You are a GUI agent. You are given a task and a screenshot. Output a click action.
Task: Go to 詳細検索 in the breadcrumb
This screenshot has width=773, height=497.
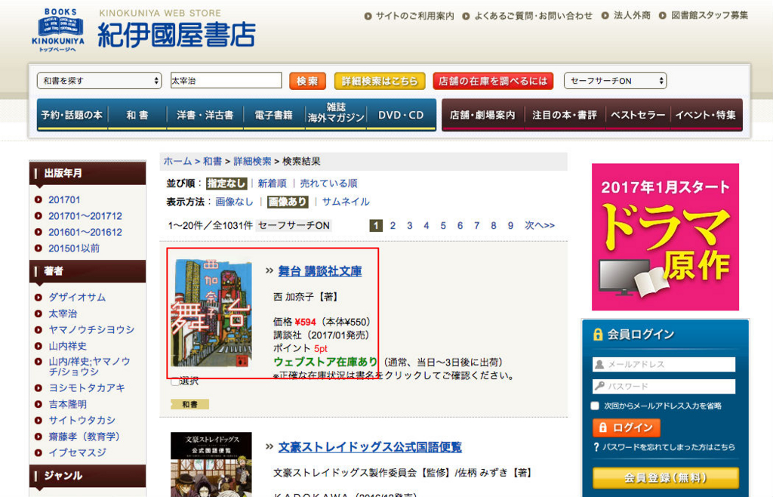pyautogui.click(x=252, y=161)
